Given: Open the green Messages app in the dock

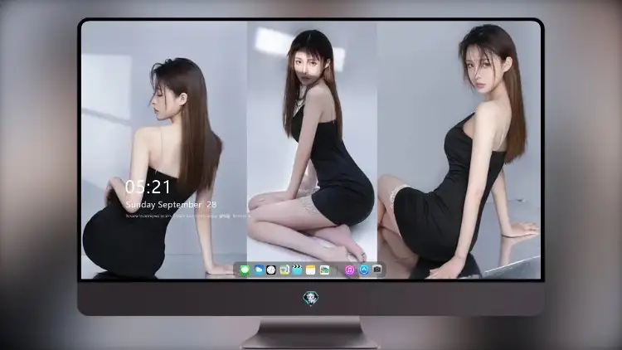Looking at the screenshot, I should click(245, 270).
